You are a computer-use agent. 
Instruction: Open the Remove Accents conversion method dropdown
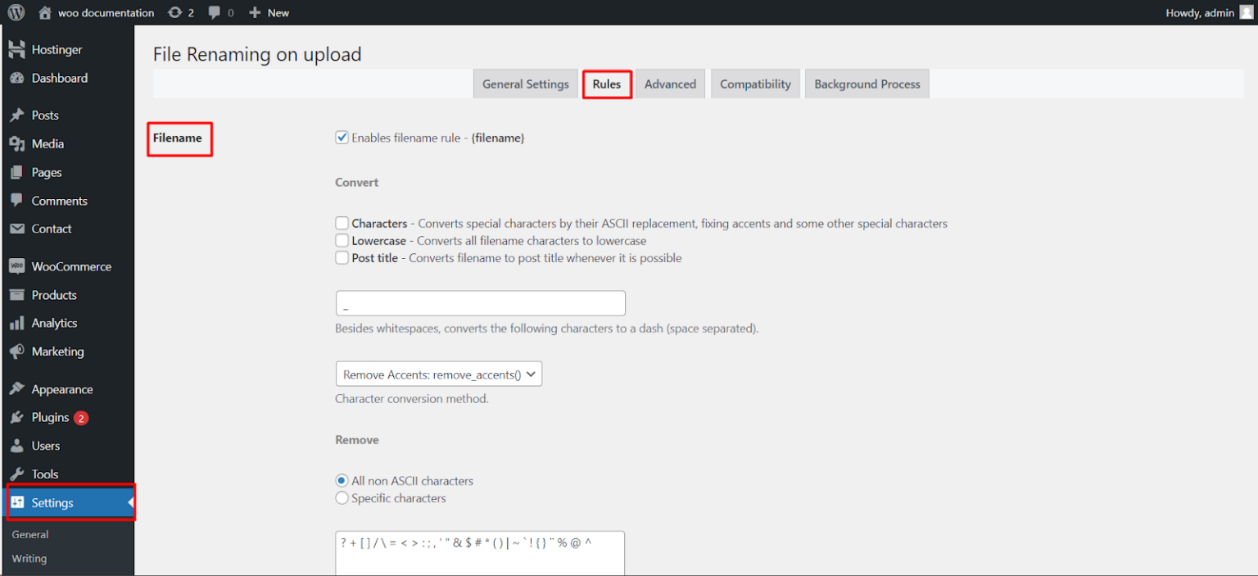[x=438, y=374]
